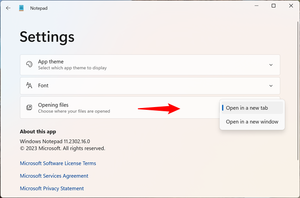Minimize the Notepad window

(x=256, y=6)
